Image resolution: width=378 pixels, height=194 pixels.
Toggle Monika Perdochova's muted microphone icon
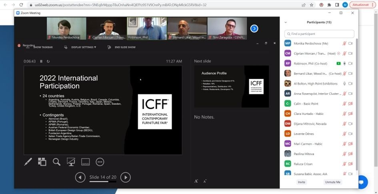344,43
